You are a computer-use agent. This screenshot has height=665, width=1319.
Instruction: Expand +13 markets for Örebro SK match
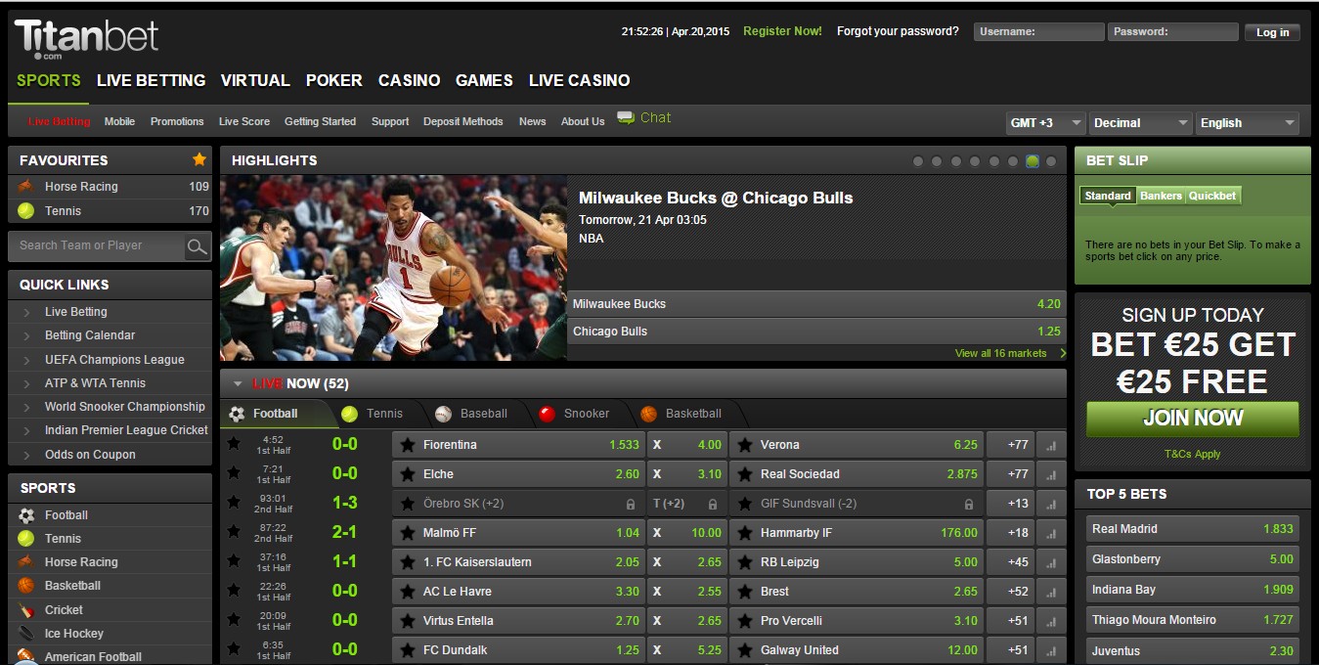[x=1010, y=504]
